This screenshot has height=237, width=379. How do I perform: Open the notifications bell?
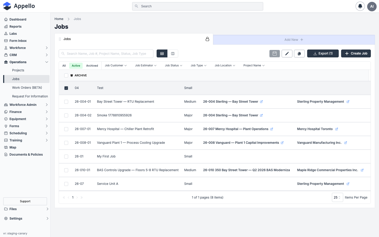(x=360, y=6)
